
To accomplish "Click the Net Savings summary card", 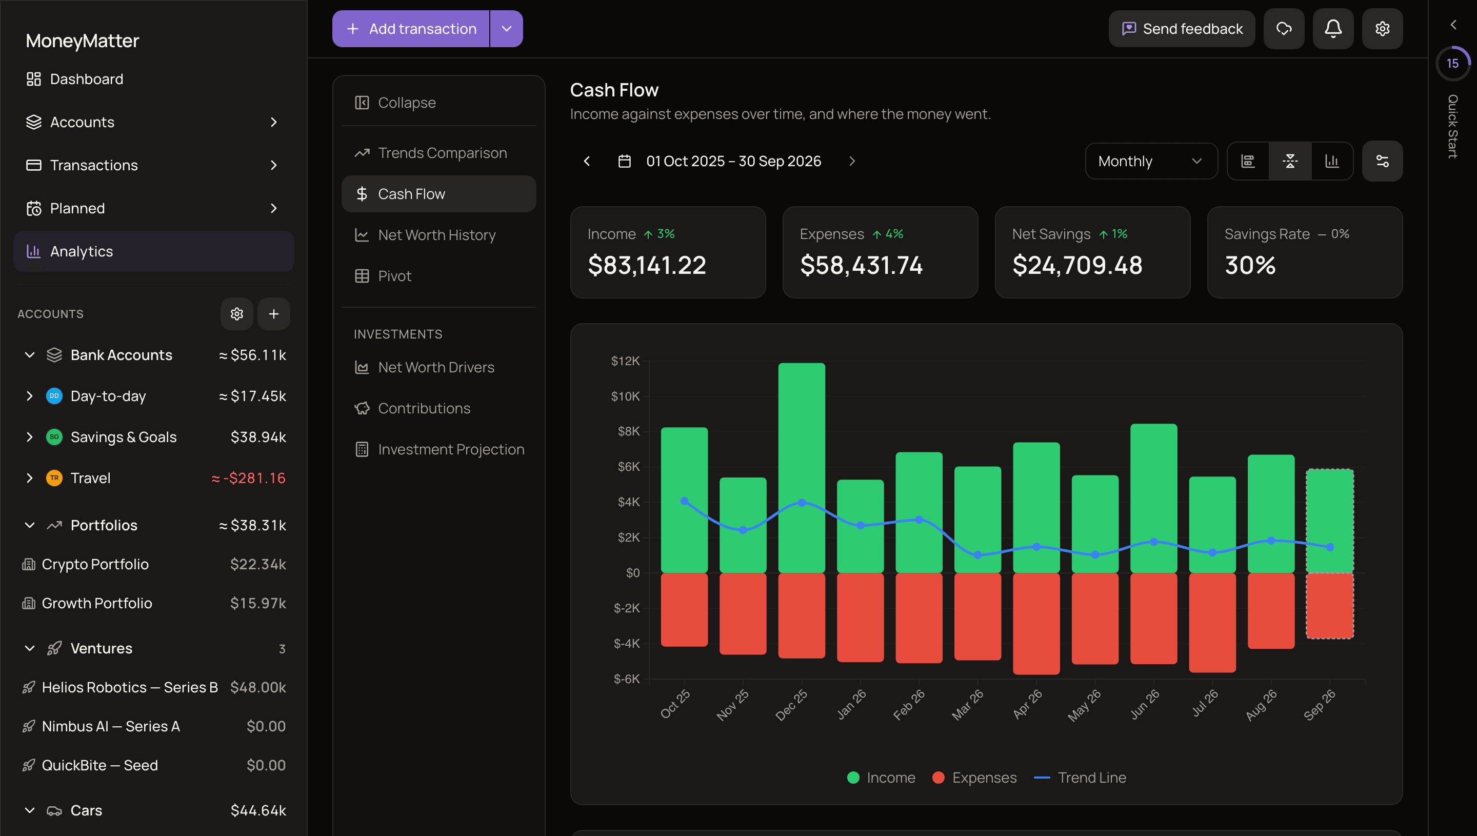I will click(x=1092, y=252).
